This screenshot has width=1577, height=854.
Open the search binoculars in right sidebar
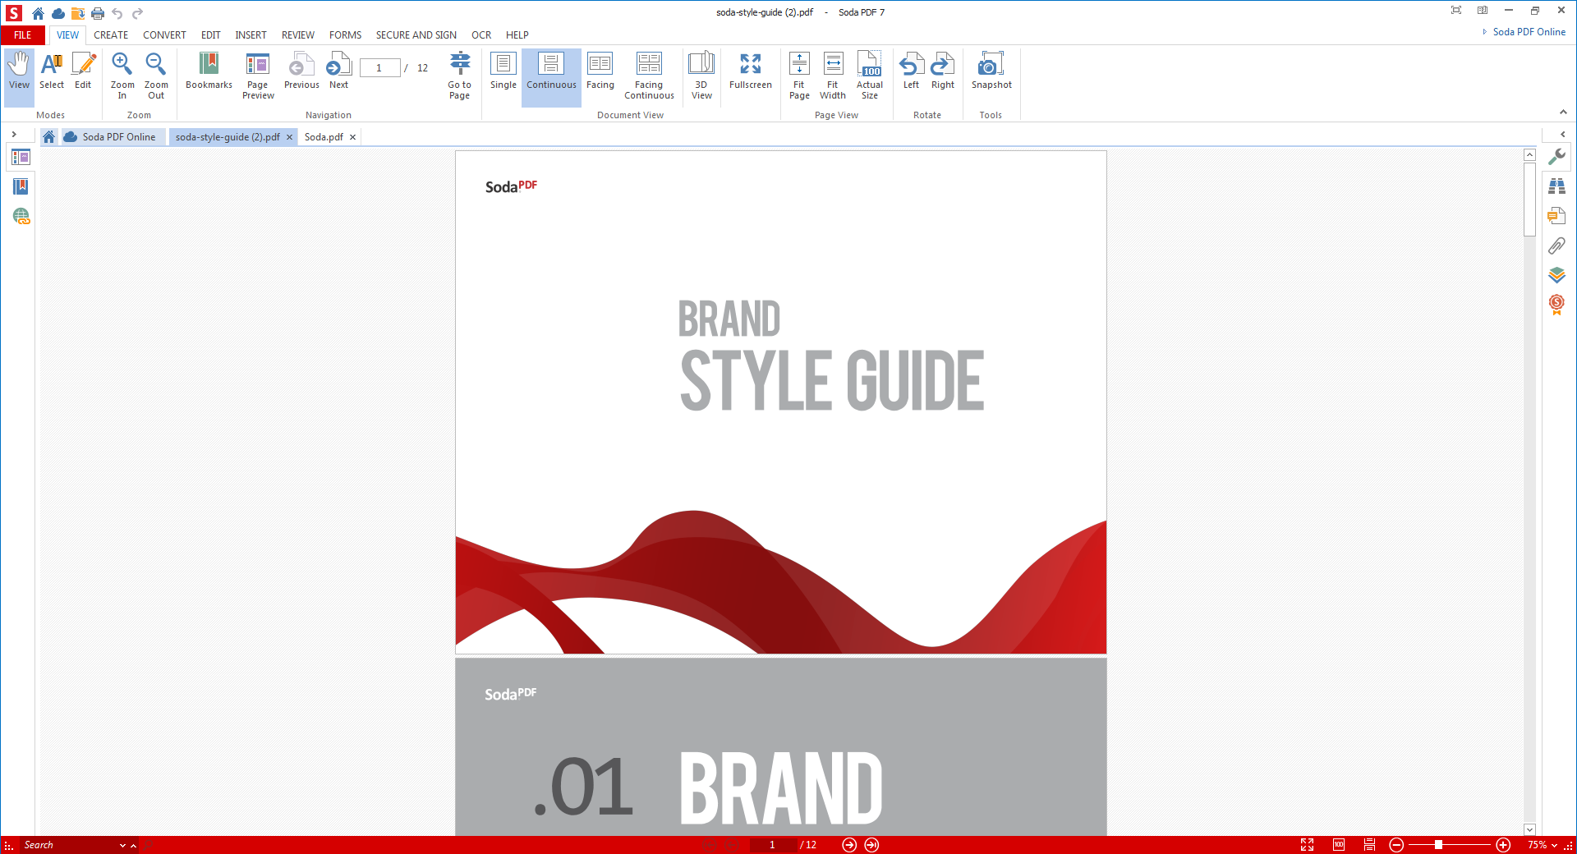point(1556,186)
